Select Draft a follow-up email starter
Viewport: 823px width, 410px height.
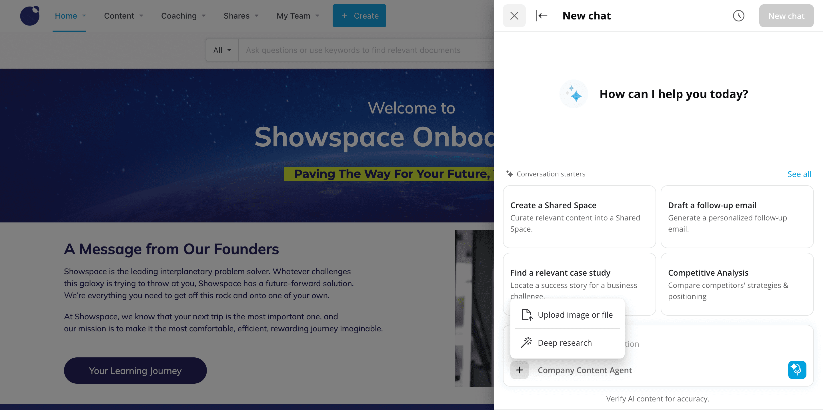coord(737,216)
